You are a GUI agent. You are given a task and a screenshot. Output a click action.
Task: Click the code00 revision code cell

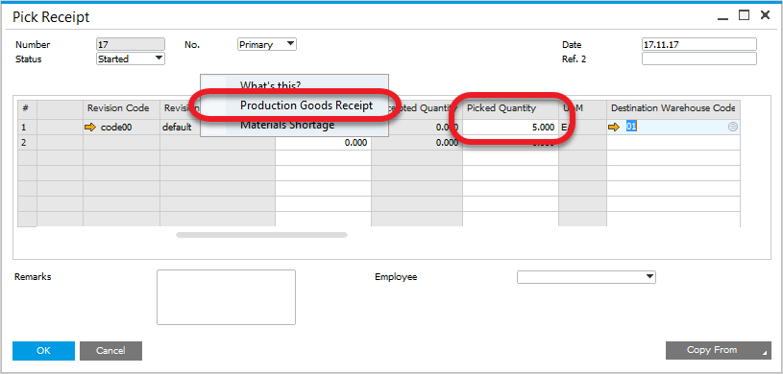click(x=121, y=128)
